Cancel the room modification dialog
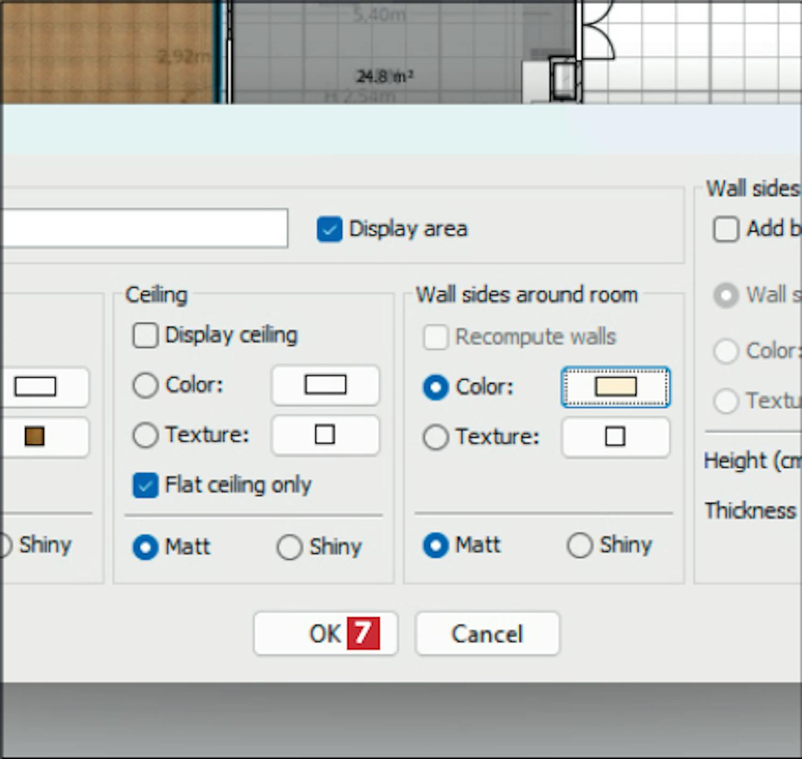 pos(487,634)
